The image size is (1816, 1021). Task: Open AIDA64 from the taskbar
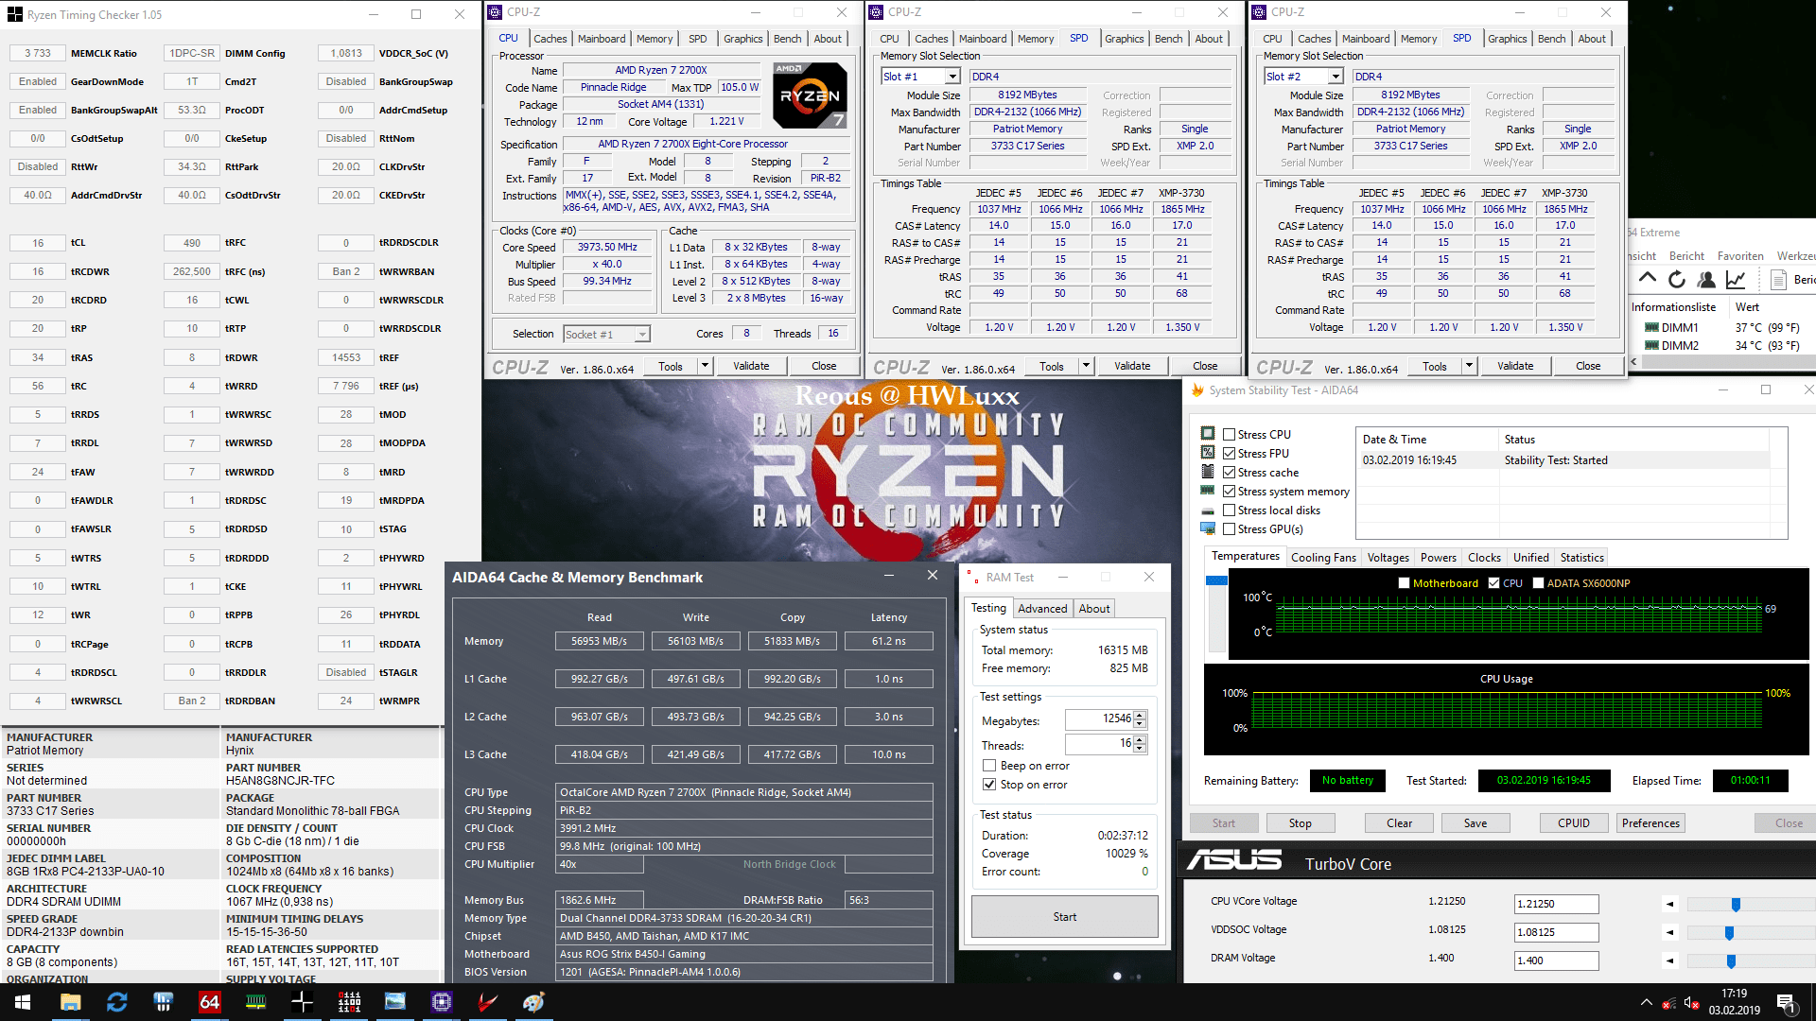coord(209,1002)
